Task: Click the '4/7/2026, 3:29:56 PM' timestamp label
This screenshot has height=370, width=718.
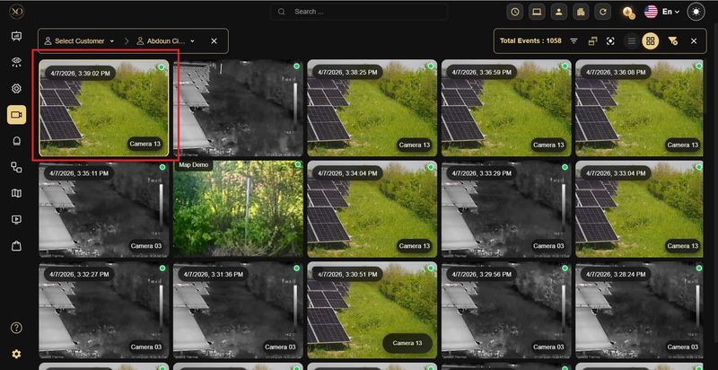Action: [x=482, y=274]
